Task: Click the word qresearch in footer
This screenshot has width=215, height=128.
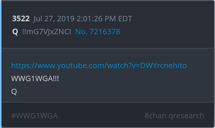Action: coord(186,116)
